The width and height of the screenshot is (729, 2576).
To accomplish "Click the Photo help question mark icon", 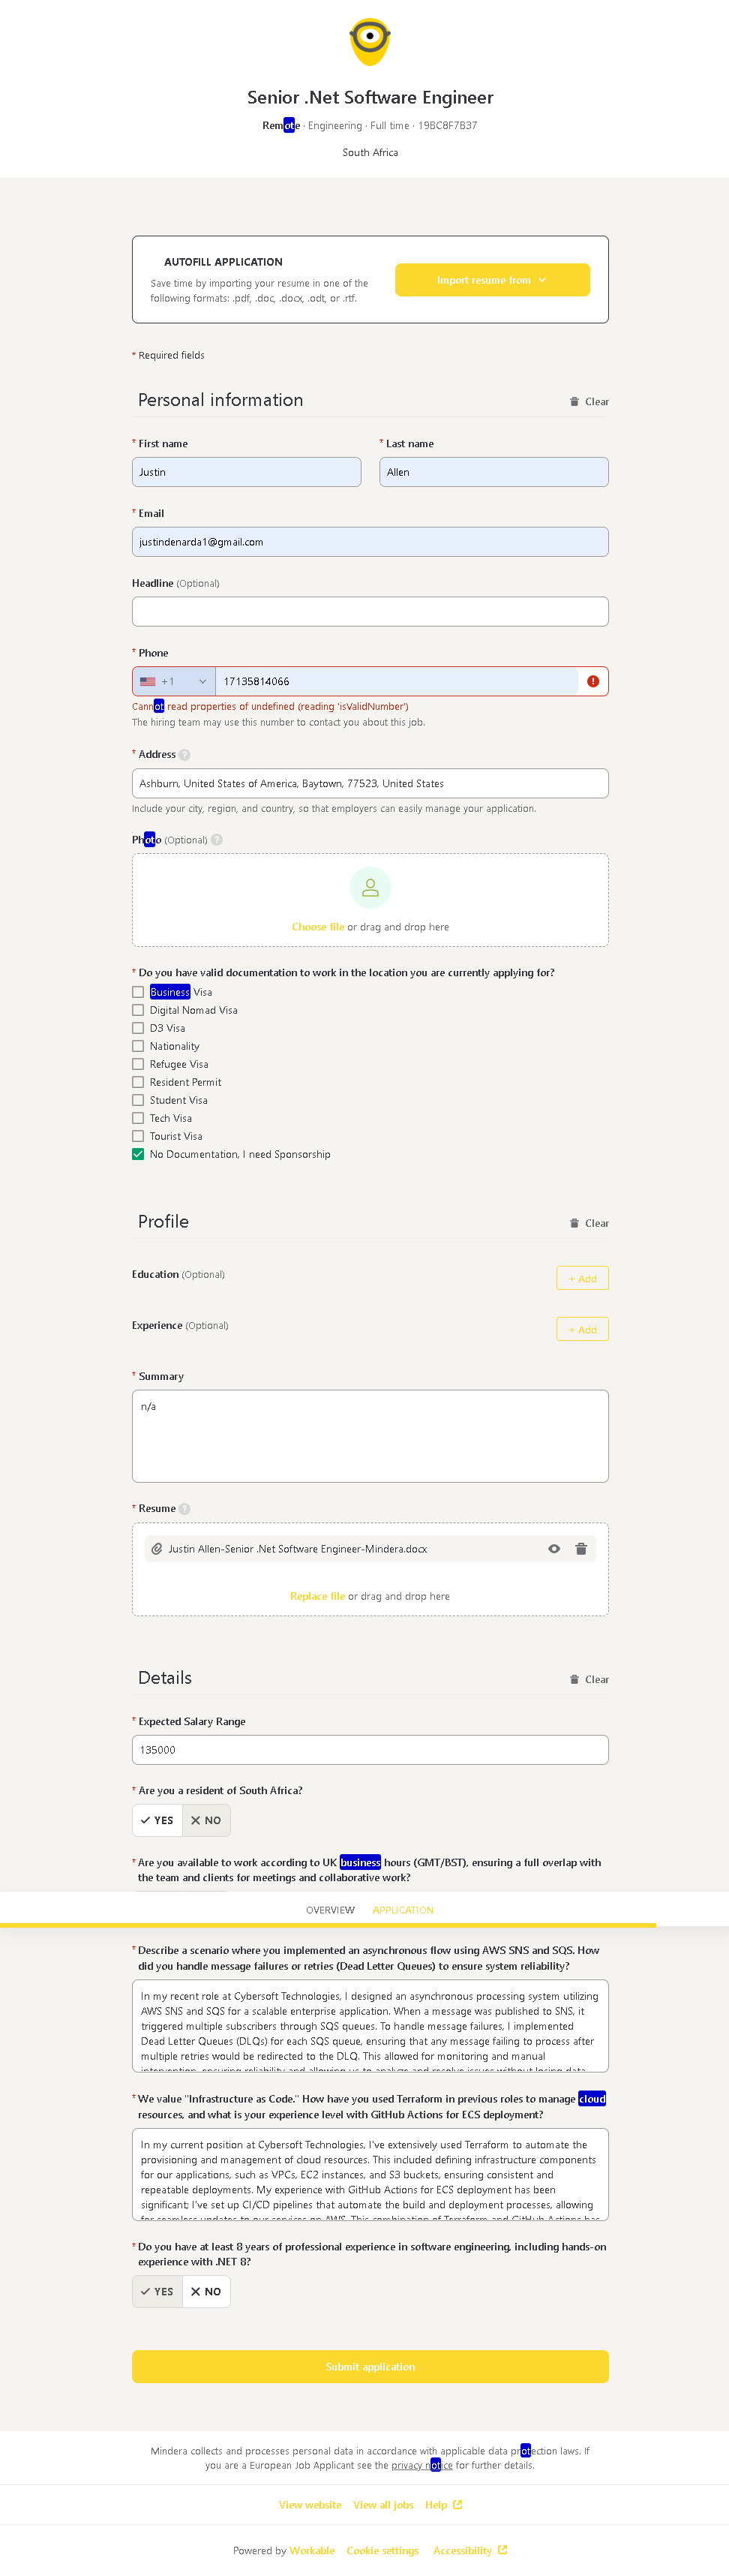I will 217,840.
